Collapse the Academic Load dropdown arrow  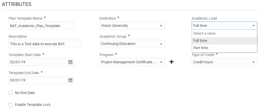[253, 26]
